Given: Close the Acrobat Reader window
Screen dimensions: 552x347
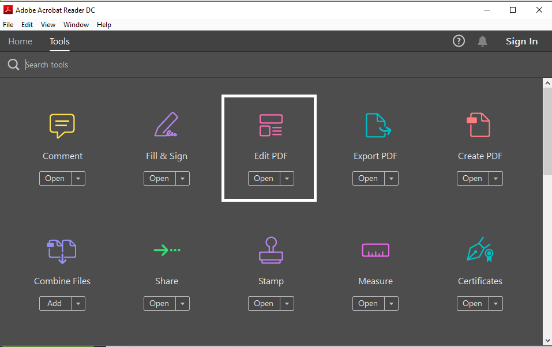Looking at the screenshot, I should pos(539,10).
